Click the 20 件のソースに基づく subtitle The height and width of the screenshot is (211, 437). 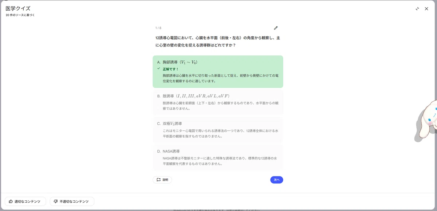click(x=20, y=15)
